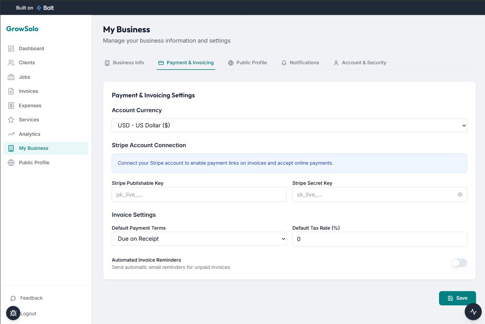Open the Notifications tab
485x324 pixels.
coord(300,63)
